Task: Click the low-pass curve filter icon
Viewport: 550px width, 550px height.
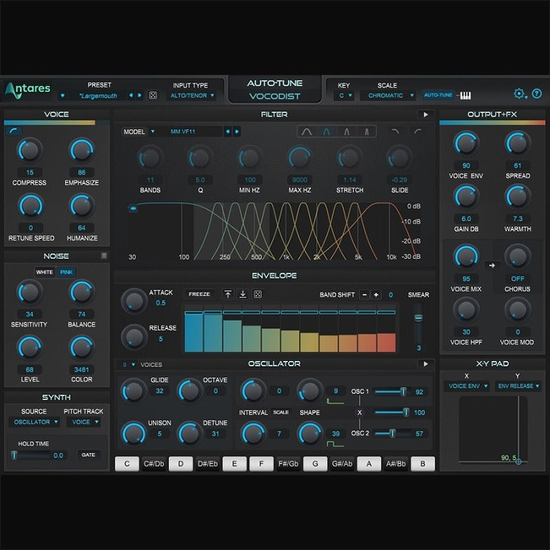Action: 395,131
